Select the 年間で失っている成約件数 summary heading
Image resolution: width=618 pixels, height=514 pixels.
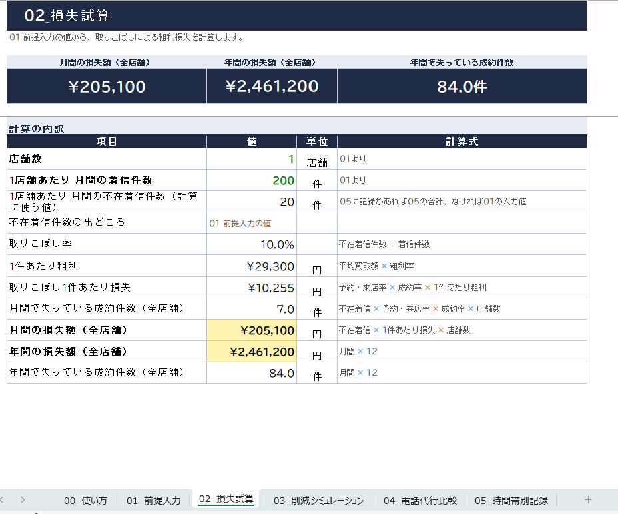pos(462,63)
